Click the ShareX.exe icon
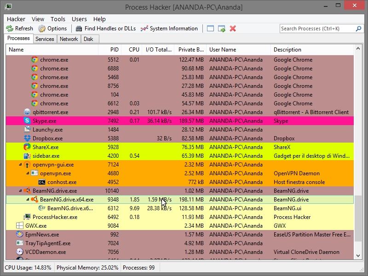The height and width of the screenshot is (276, 368). 27,147
